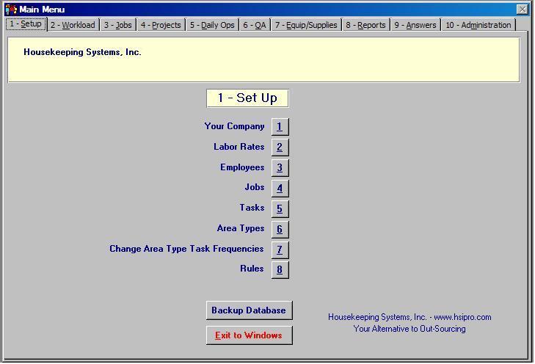Switch to the 1 - Setup tab

tap(26, 24)
